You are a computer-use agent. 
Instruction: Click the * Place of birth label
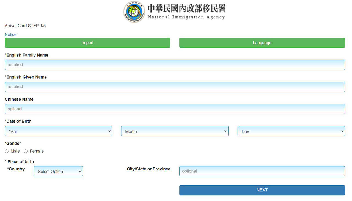click(19, 162)
